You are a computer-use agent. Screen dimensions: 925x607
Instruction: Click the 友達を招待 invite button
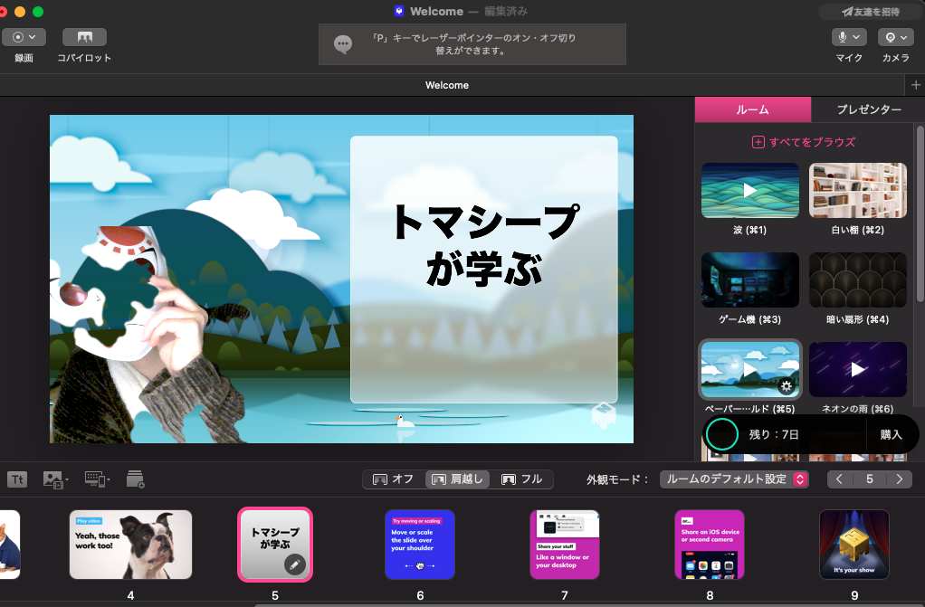tap(870, 12)
